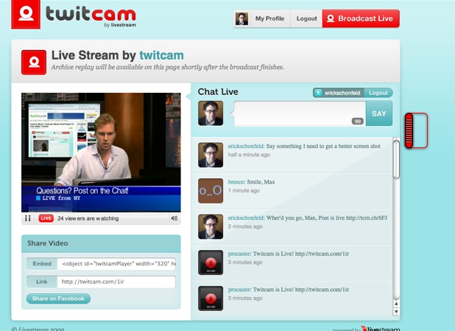Open erickschonfeld link on 'Wher'd you go' message

(246, 218)
